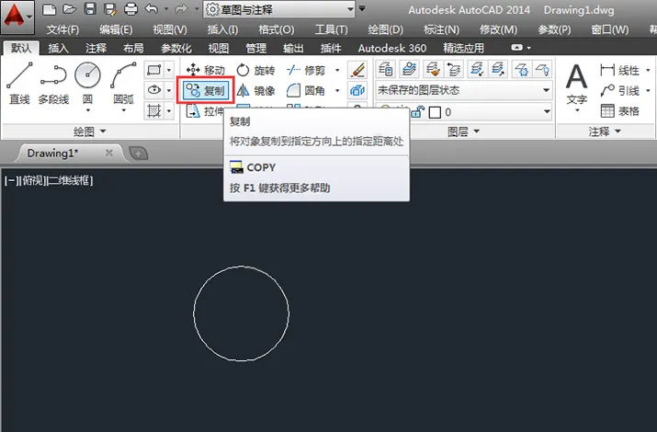Expand the Ellipse tool dropdown arrow
The width and height of the screenshot is (657, 432).
pyautogui.click(x=169, y=90)
